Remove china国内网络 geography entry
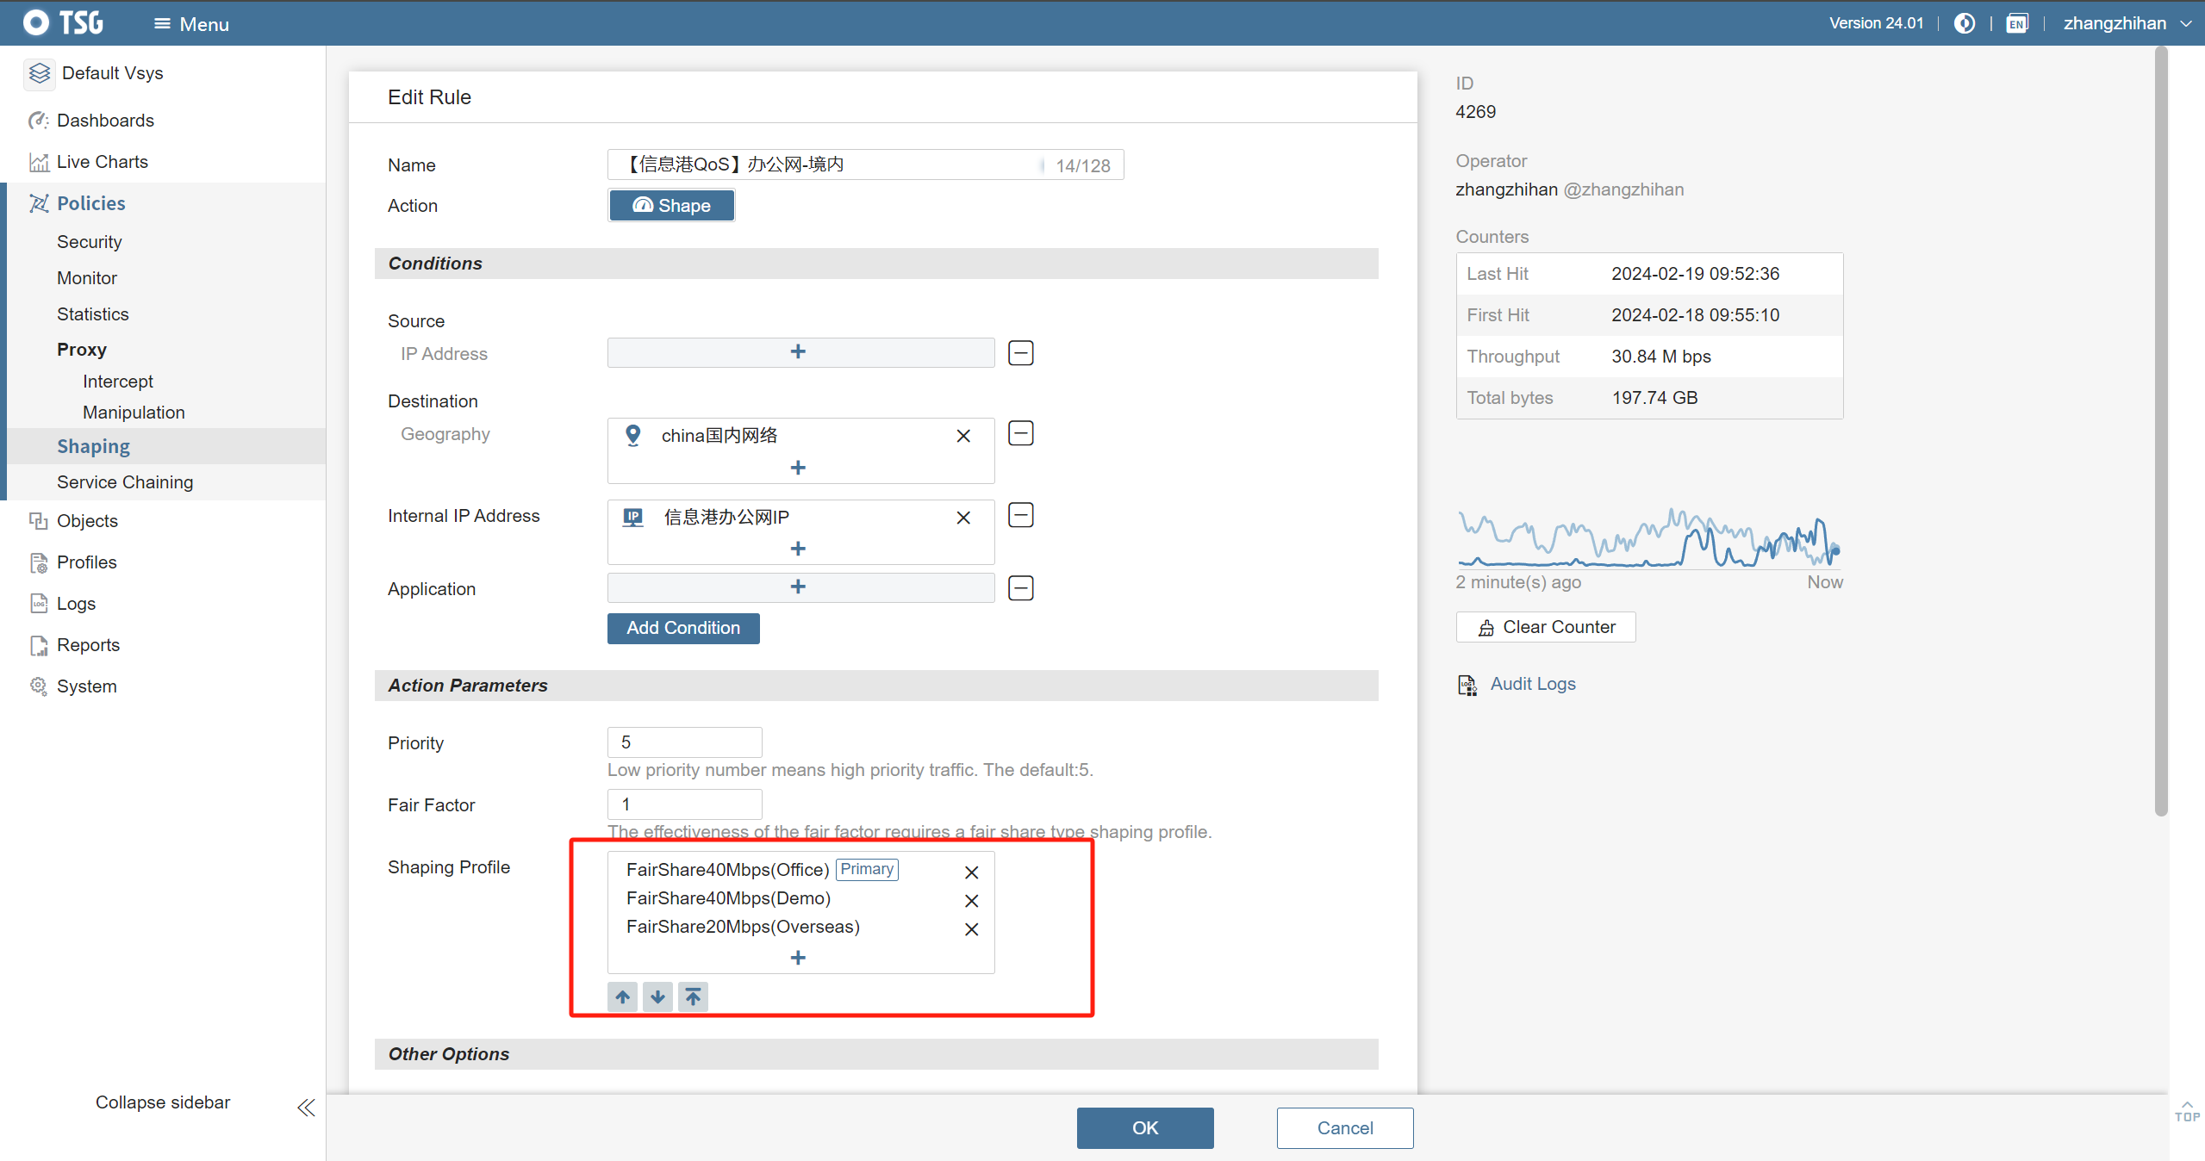2205x1161 pixels. [x=963, y=436]
